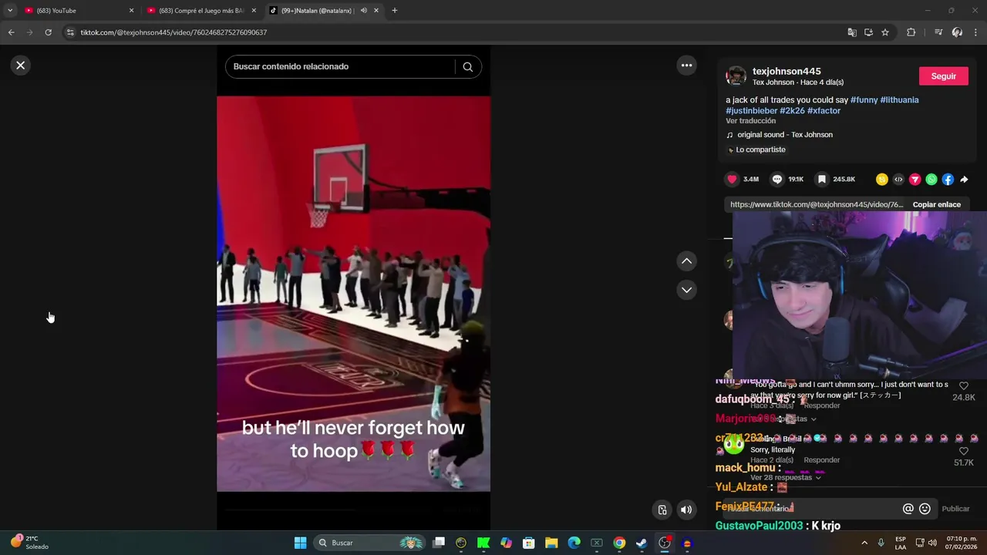The image size is (987, 555).
Task: Open the #justinbieber hashtag
Action: [x=751, y=111]
